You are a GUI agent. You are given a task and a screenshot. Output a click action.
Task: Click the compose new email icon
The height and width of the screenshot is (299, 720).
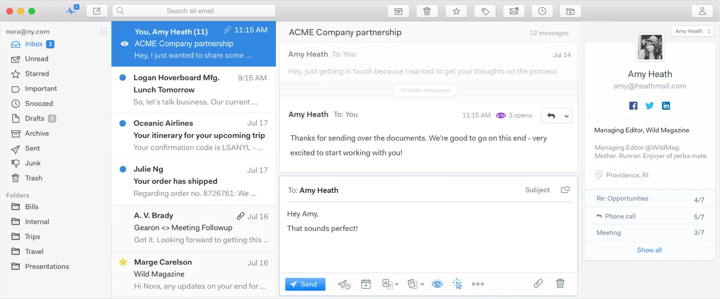(x=97, y=11)
